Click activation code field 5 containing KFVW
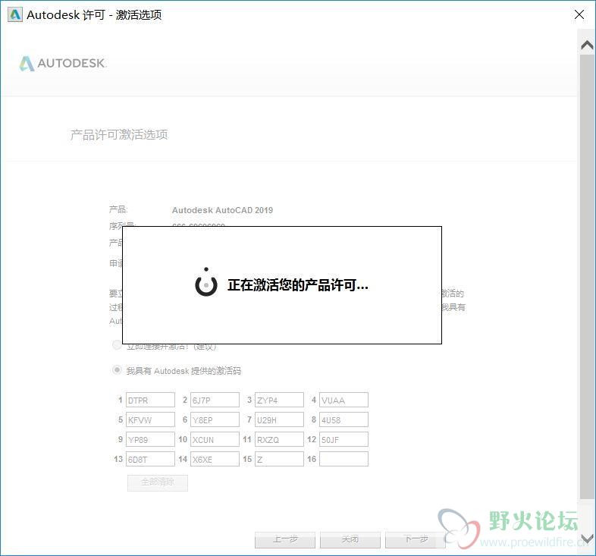596x556 pixels. pos(151,420)
